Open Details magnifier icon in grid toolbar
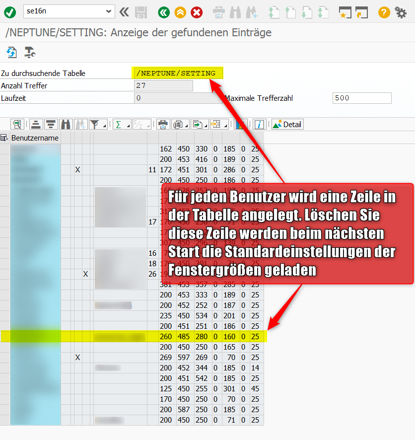The image size is (415, 440). (x=17, y=124)
